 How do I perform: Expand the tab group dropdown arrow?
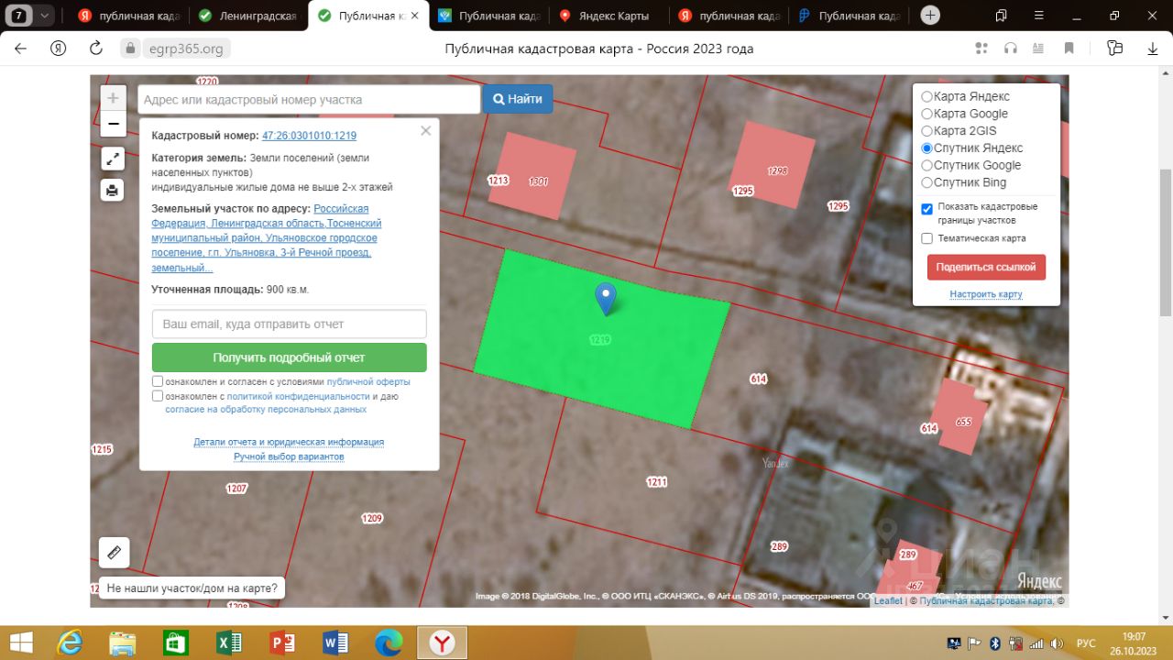45,16
